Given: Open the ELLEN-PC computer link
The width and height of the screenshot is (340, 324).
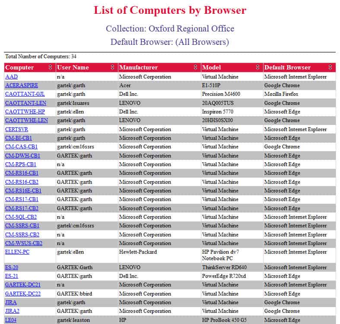Looking at the screenshot, I should click(x=17, y=252).
